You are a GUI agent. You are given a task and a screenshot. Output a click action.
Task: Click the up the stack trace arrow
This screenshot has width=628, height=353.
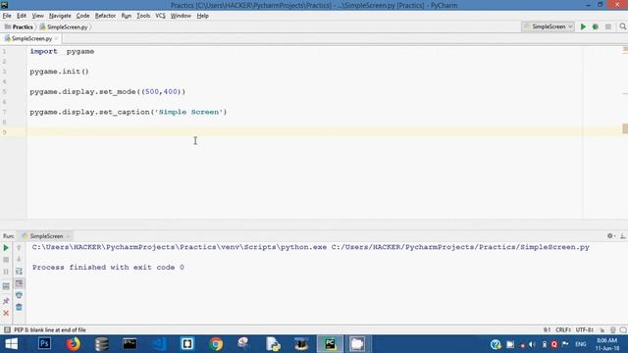(x=19, y=248)
